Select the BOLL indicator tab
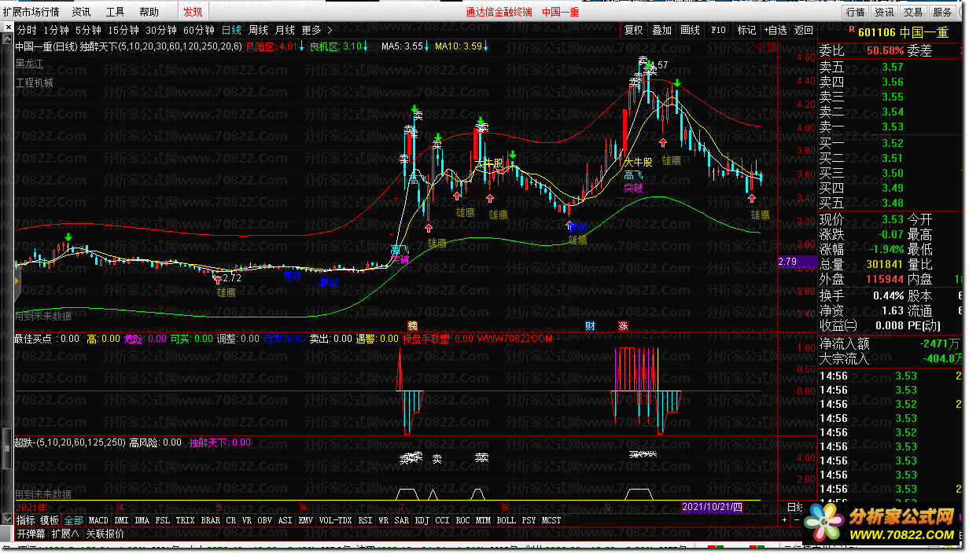The width and height of the screenshot is (969, 554). click(x=506, y=520)
